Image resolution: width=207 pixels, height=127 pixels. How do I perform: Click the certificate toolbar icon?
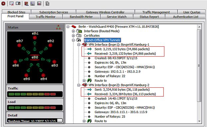pyautogui.click(x=12, y=3)
